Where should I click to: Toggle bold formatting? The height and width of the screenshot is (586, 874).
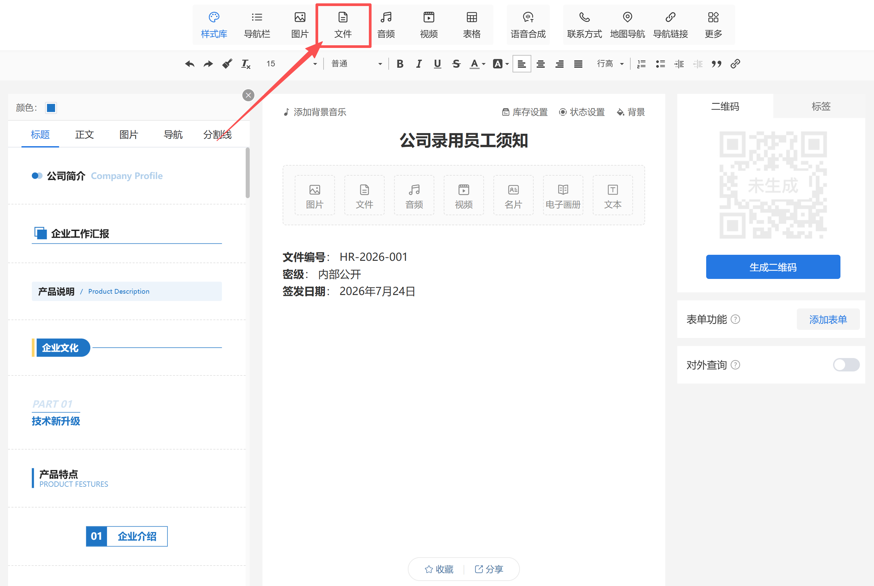click(x=400, y=64)
